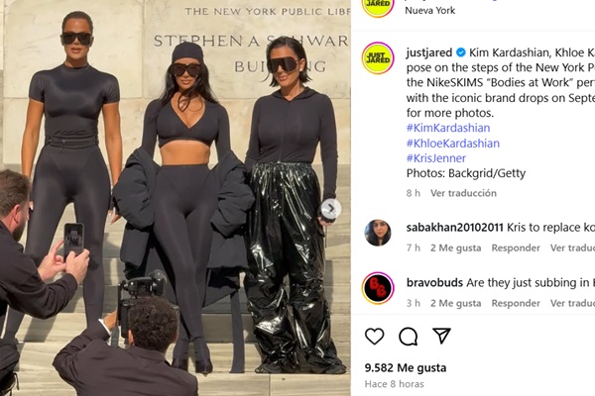Reply to bravobuds' comment via Responder
The width and height of the screenshot is (595, 396).
(x=516, y=303)
